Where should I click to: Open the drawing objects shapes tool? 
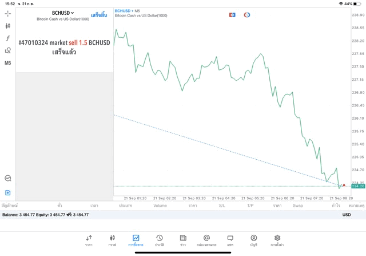8,50
